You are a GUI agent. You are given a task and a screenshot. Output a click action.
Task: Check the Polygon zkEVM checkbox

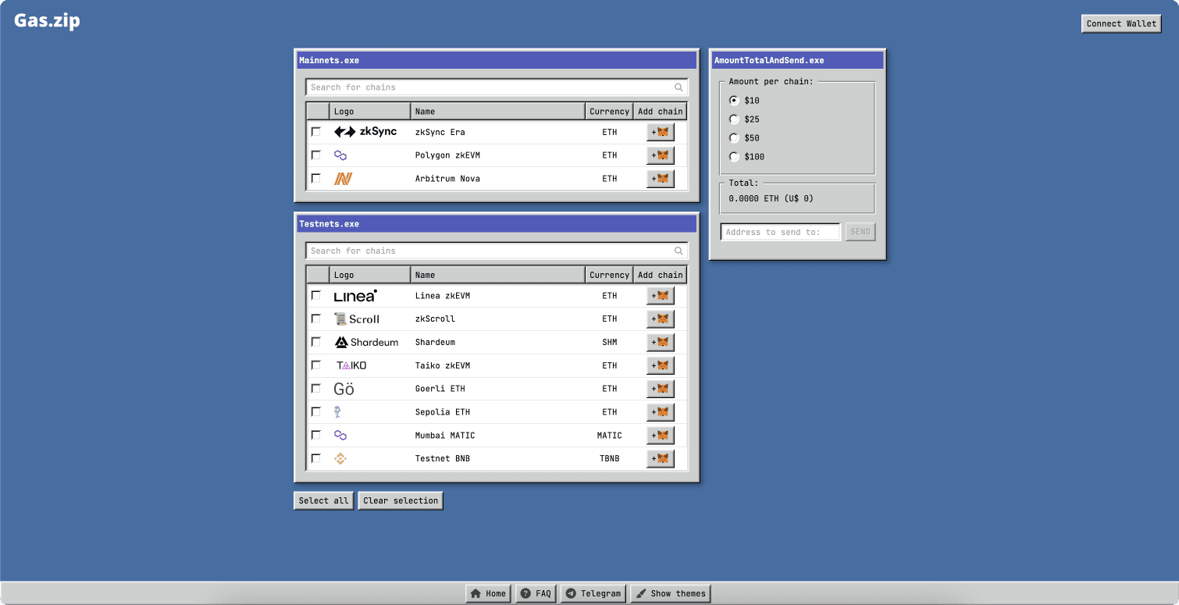(x=316, y=155)
